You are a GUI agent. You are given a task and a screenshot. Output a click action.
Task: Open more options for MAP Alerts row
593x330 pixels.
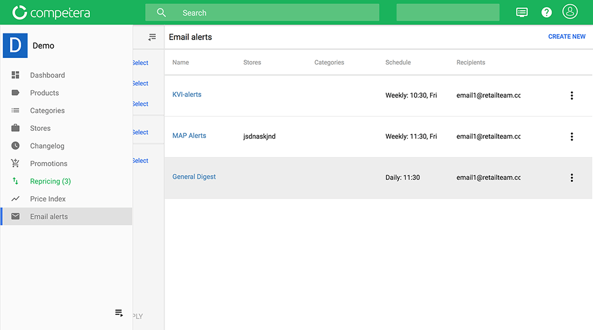[x=571, y=137]
